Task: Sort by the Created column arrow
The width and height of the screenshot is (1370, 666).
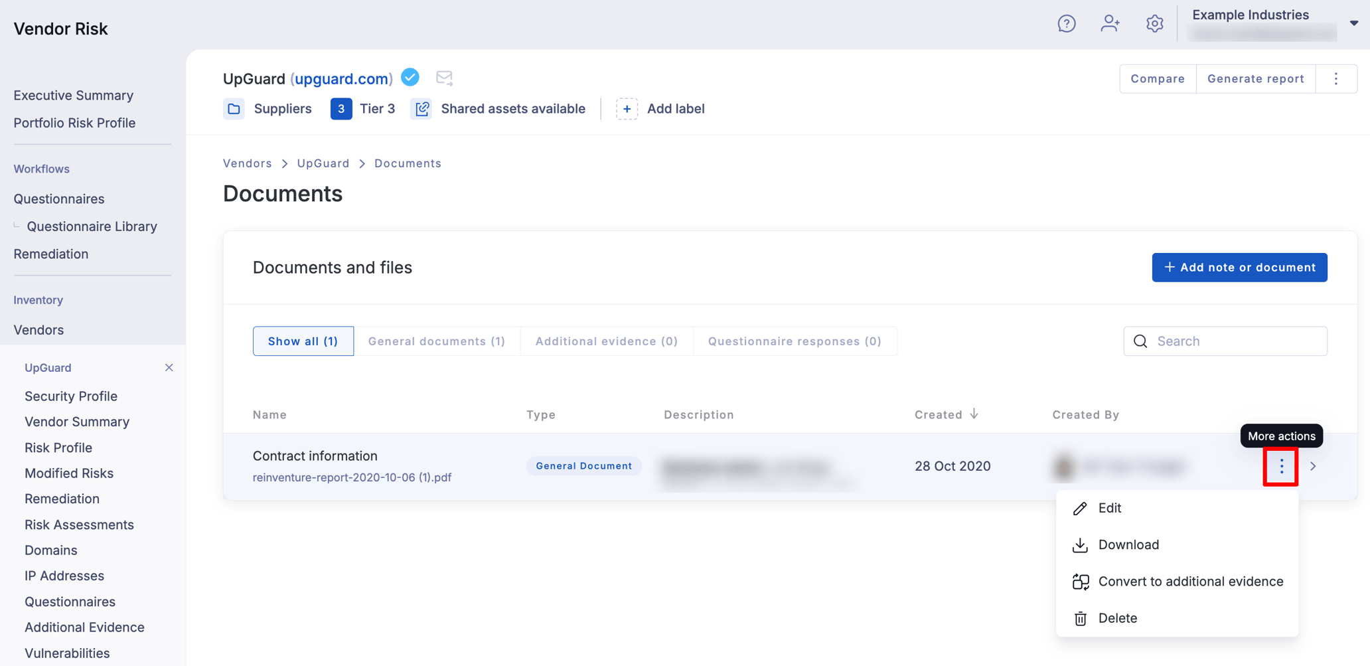Action: click(x=974, y=414)
